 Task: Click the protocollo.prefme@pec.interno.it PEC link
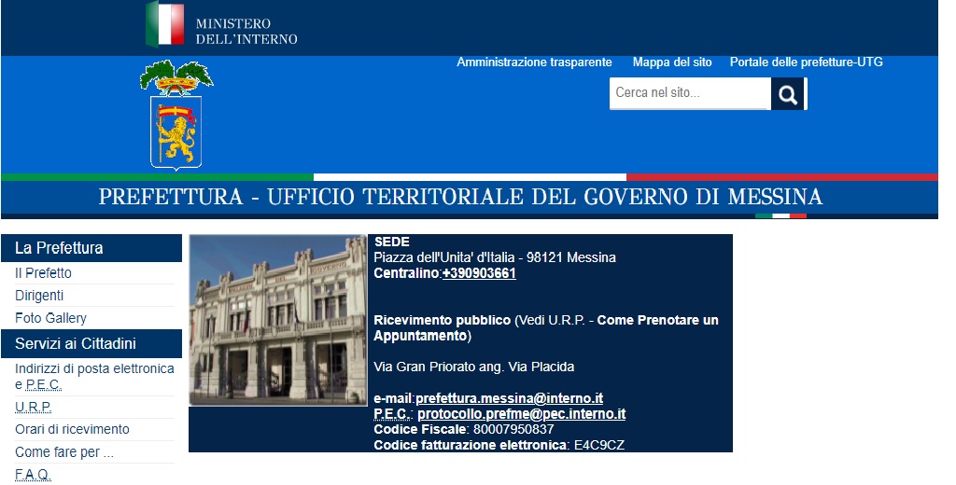521,414
